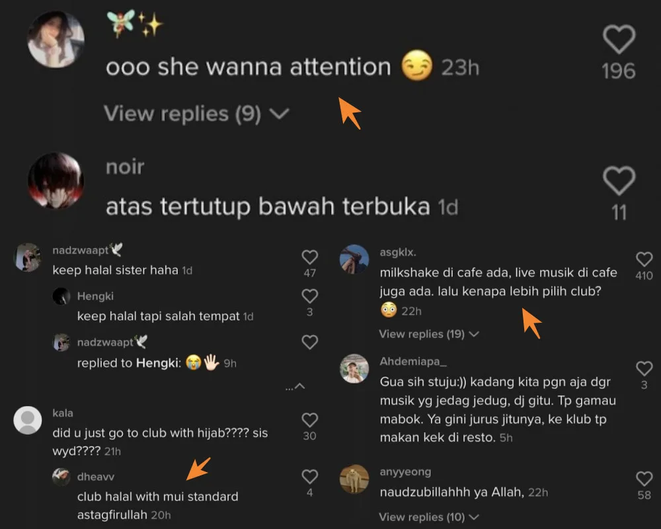Like the "ooo she wanna attention" comment
Image resolution: width=661 pixels, height=529 pixels.
pyautogui.click(x=619, y=40)
